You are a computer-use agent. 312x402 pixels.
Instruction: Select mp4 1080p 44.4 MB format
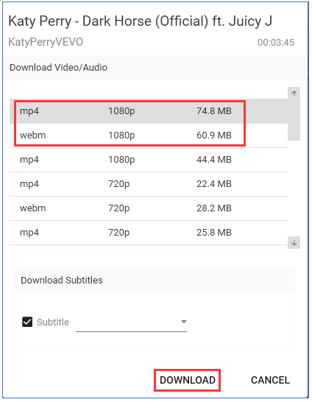149,160
